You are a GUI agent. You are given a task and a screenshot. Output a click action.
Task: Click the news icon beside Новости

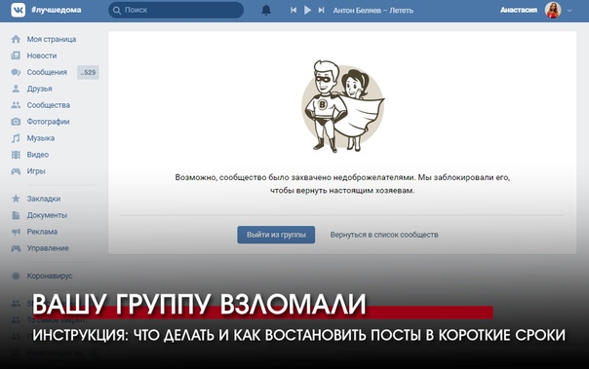click(16, 55)
